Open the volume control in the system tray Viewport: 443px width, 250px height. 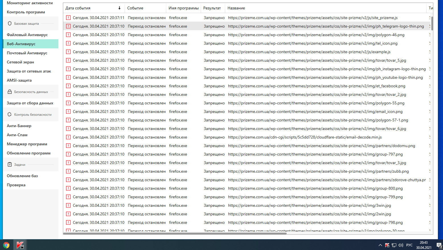pos(401,245)
